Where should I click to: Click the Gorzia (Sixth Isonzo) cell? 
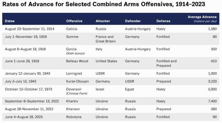click(x=74, y=51)
